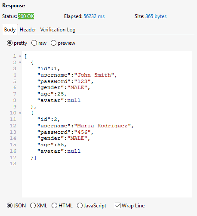Click the password value "456"

click(83, 132)
